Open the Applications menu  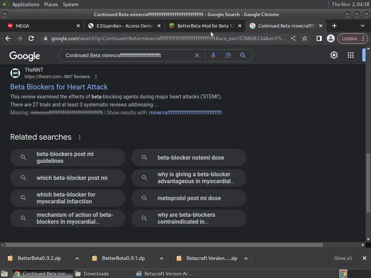tap(26, 4)
